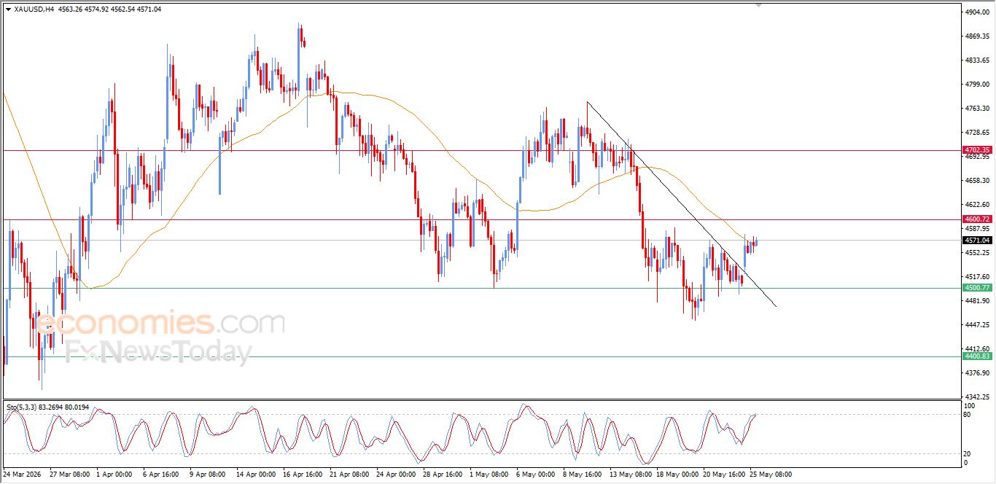Image resolution: width=996 pixels, height=484 pixels.
Task: Click the 4658.30 value on price axis
Action: 977,181
